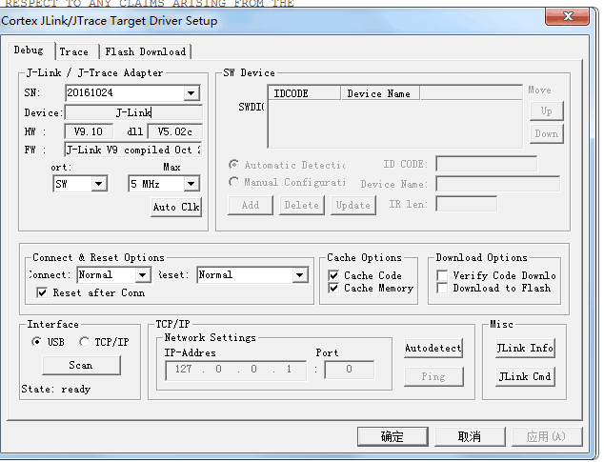Click the Device Name column header
Screen dimensions: 604x462
tap(380, 93)
